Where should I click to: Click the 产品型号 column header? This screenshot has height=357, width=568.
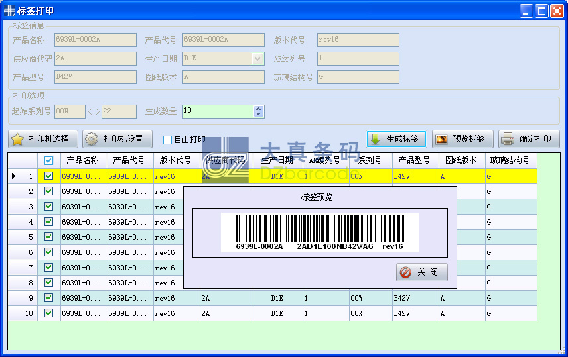click(x=415, y=160)
